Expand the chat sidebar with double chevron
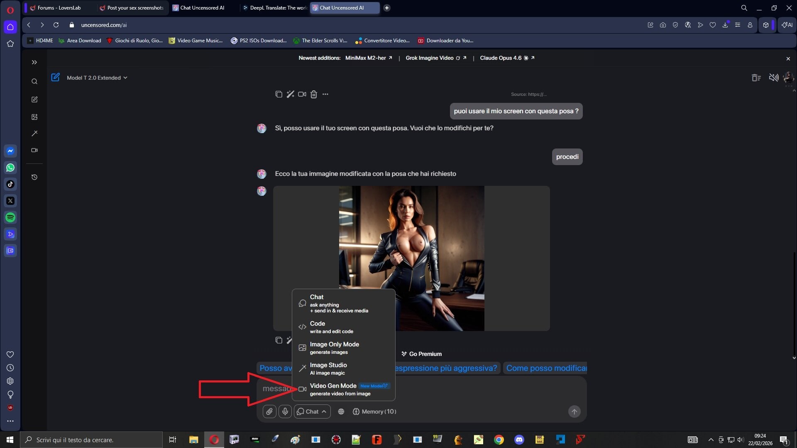The image size is (797, 448). (x=34, y=62)
